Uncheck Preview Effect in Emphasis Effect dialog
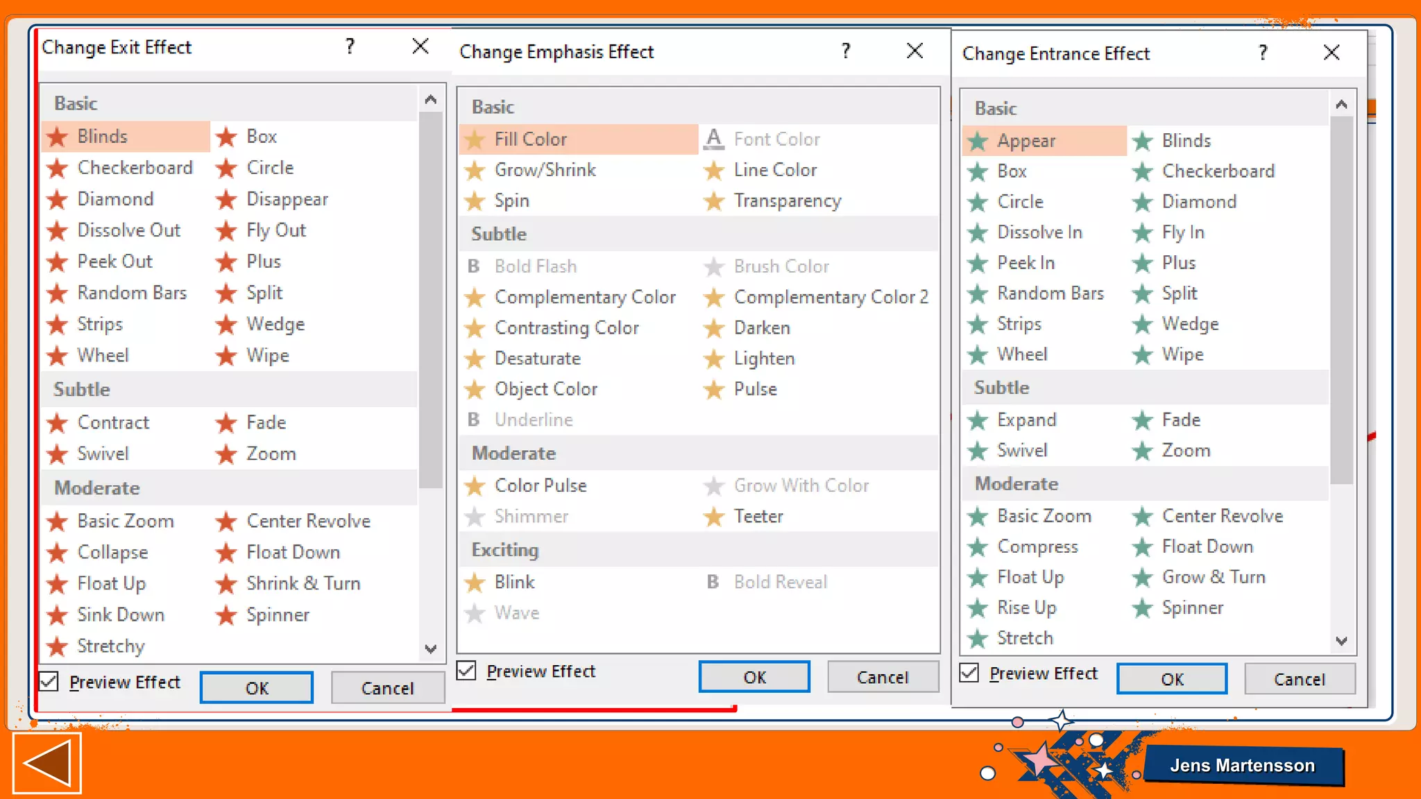 click(x=466, y=671)
